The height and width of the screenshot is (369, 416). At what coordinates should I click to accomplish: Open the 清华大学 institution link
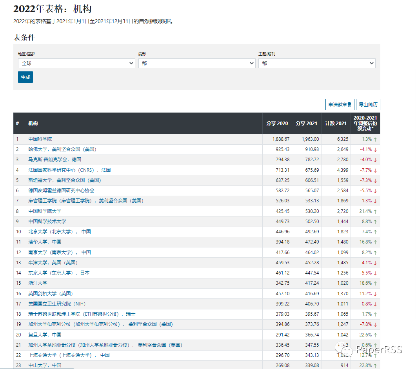(x=45, y=242)
